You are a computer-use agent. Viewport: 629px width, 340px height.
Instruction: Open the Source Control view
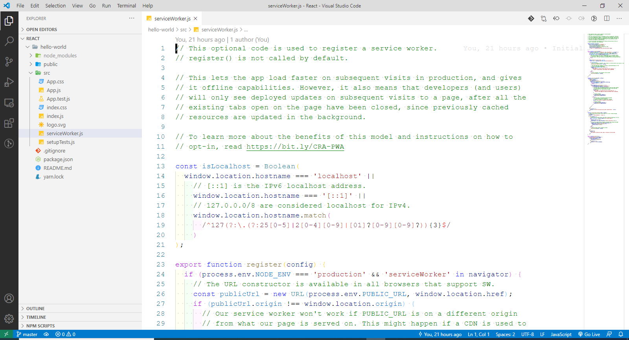point(9,61)
